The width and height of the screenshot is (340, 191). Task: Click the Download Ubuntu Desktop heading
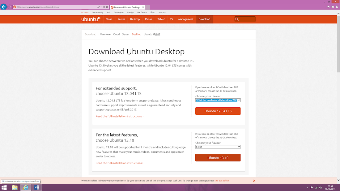(x=136, y=52)
